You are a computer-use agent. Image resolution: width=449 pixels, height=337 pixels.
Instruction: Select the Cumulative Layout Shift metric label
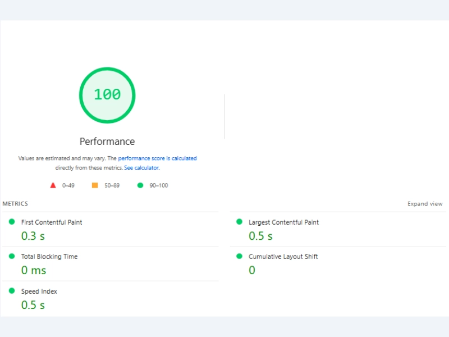(x=283, y=257)
